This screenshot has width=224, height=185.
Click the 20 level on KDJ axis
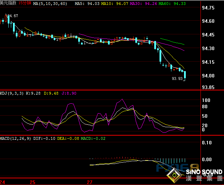pos(205,125)
